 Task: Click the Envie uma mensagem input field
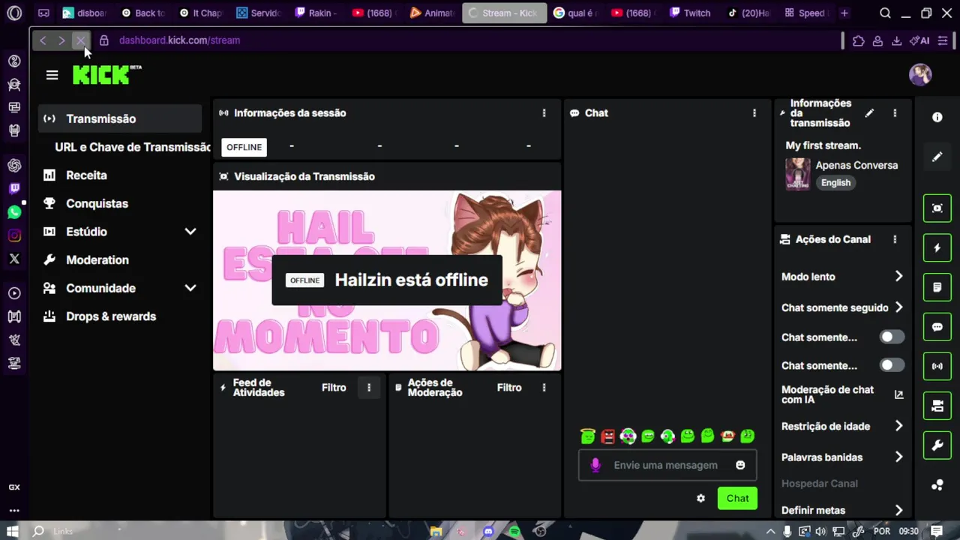point(665,465)
